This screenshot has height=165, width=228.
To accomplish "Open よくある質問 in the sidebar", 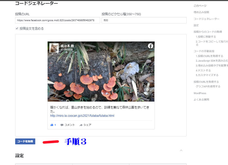I will pos(201,100).
